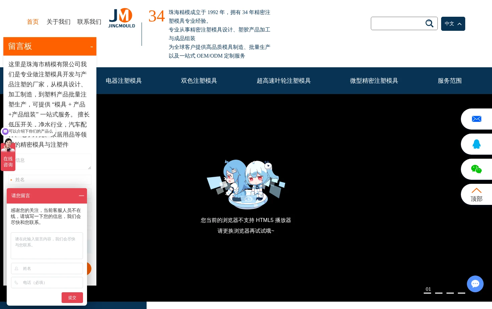Click the 请更换浏览器再试试哦~ text

tap(246, 231)
